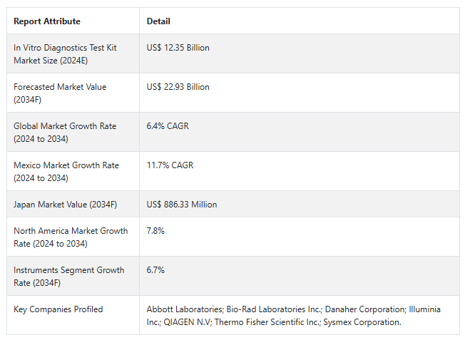Click the "11.7% CAGR" value
The image size is (465, 340).
170,165
